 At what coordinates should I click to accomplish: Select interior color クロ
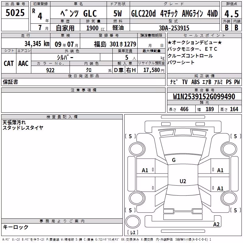click(x=89, y=70)
